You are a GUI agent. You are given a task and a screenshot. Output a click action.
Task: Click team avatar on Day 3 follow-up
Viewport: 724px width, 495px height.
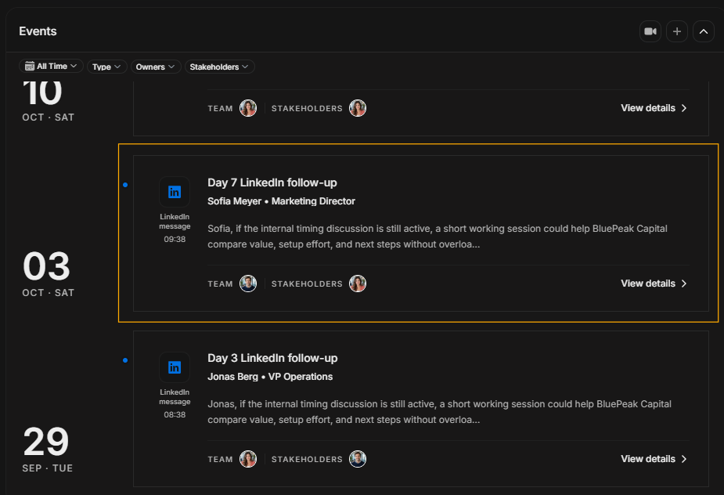(x=248, y=459)
